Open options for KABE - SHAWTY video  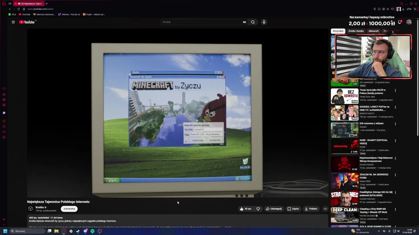[395, 141]
